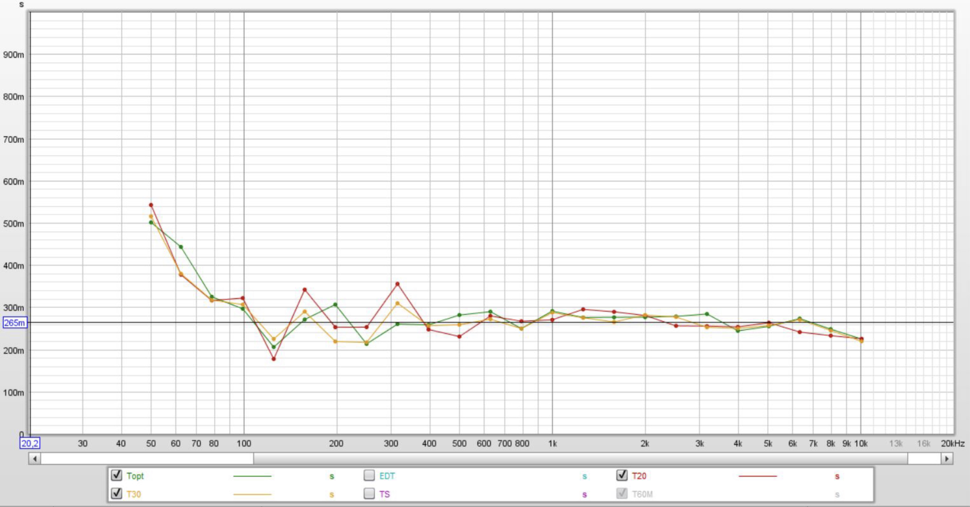This screenshot has width=970, height=507.
Task: Click the green Topt point near 200 Hz
Action: (335, 304)
